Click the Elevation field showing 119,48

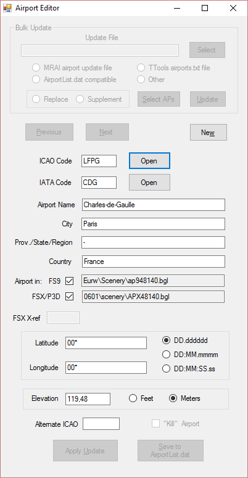click(88, 398)
